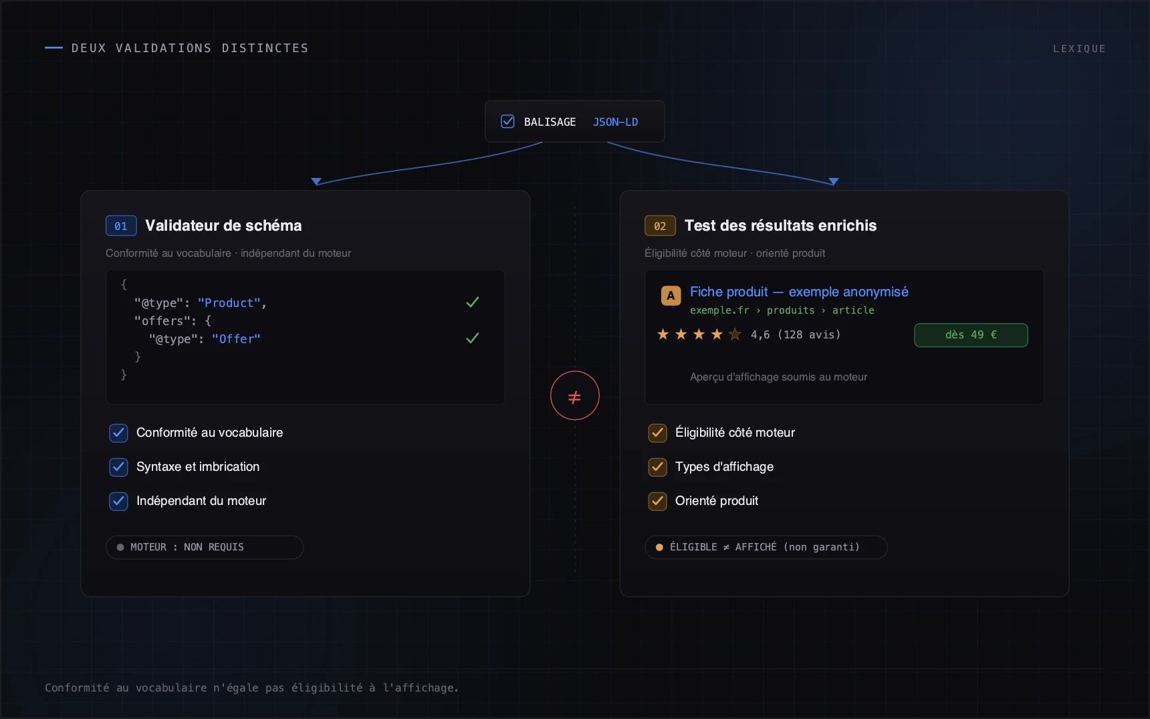Toggle Types d'affichage checkbox

(657, 467)
